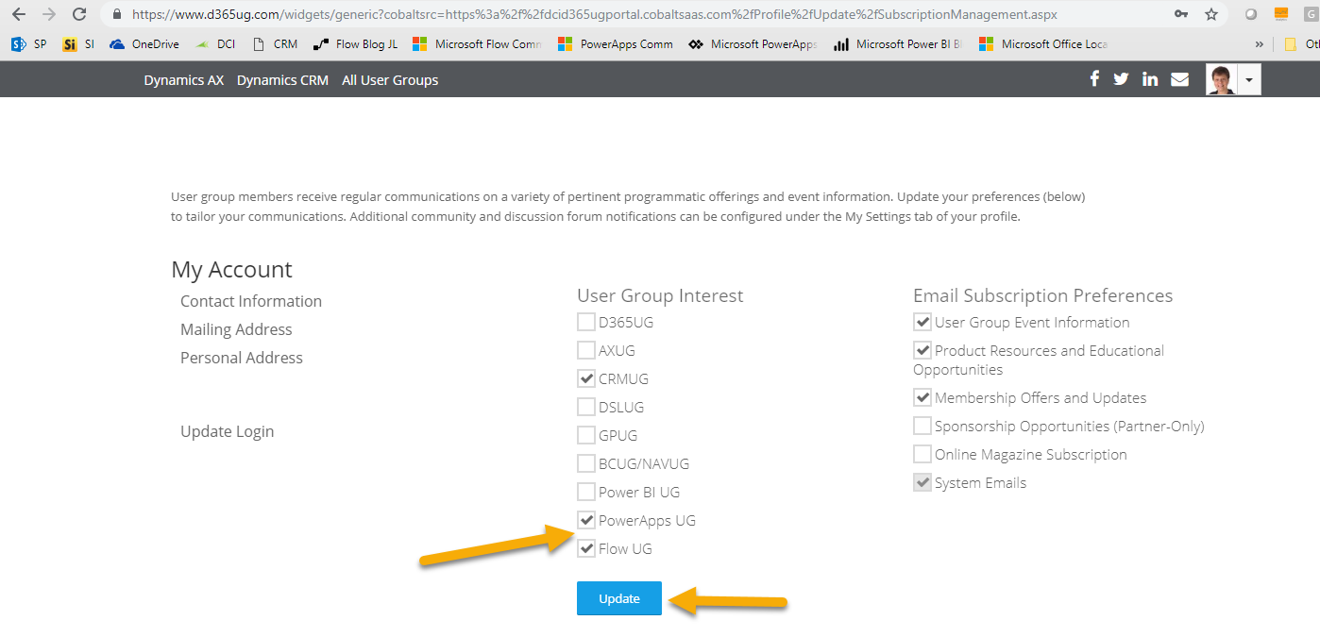
Task: Go back with the browser back arrow
Action: tap(19, 14)
